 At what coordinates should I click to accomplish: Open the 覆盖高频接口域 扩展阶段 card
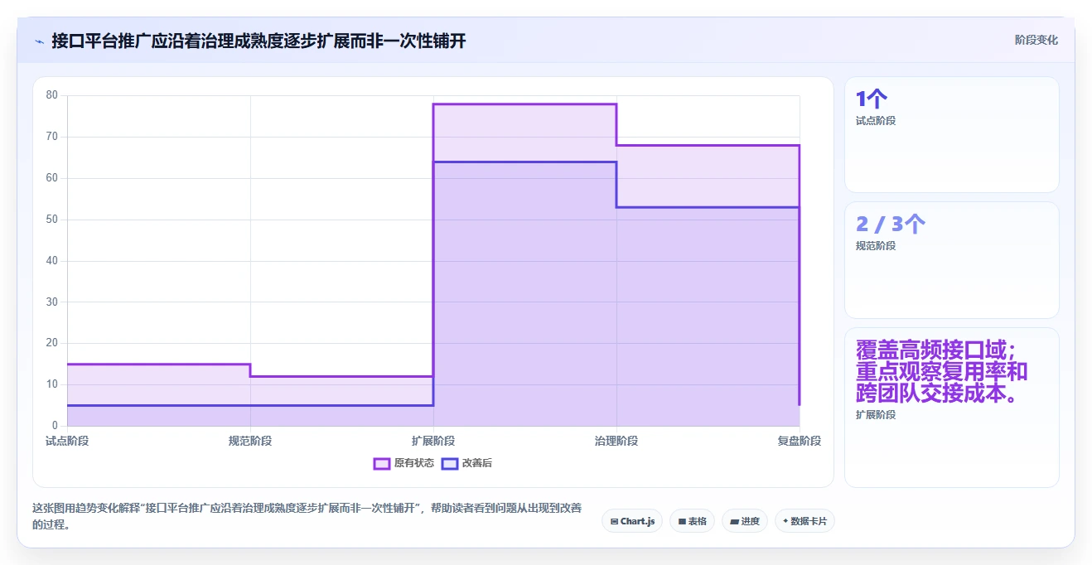point(951,408)
